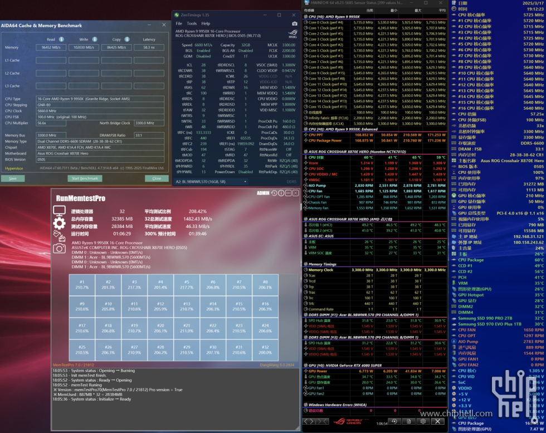Click the info icon beside Read in AIDA64
Image resolution: width=546 pixels, height=433 pixels.
click(61, 40)
